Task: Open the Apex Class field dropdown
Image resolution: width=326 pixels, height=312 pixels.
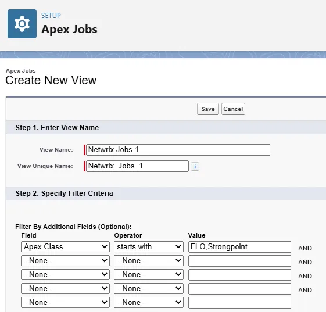Action: tap(65, 247)
